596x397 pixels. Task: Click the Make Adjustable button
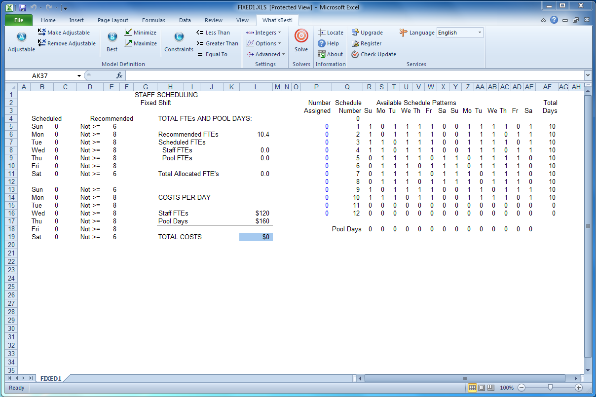coord(64,33)
